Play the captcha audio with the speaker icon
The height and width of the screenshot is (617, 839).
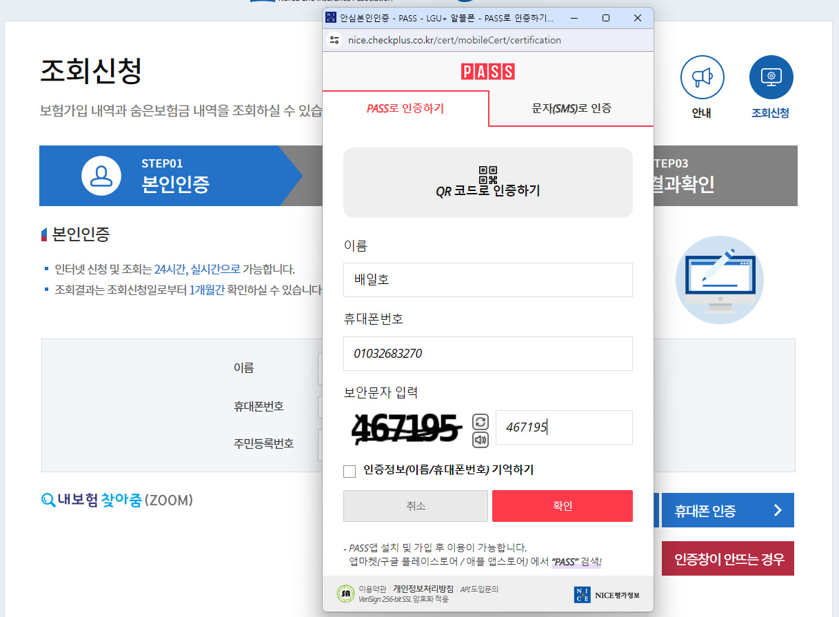click(x=481, y=440)
